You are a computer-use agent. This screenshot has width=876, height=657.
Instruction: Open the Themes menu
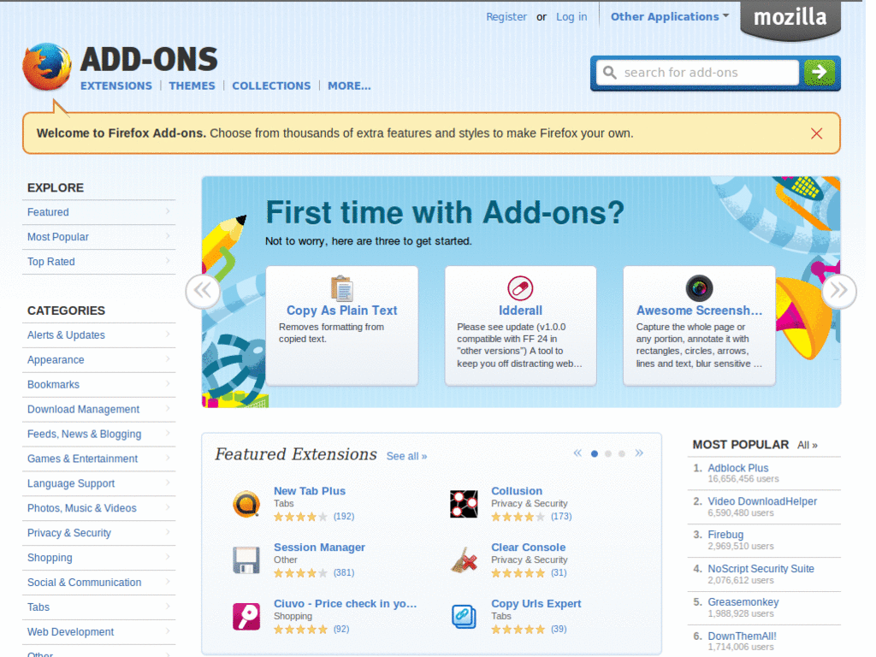(x=192, y=86)
